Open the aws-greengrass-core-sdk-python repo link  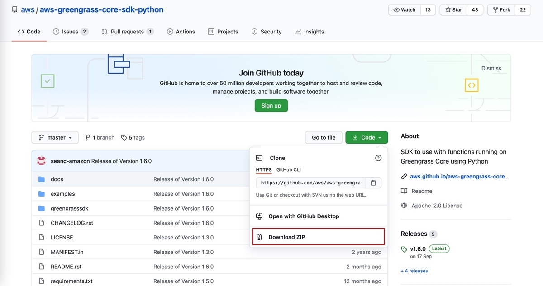pyautogui.click(x=102, y=9)
